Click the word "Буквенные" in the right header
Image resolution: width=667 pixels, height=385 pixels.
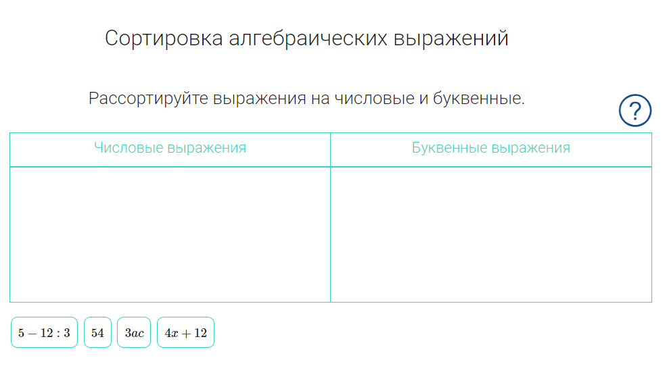click(x=449, y=148)
